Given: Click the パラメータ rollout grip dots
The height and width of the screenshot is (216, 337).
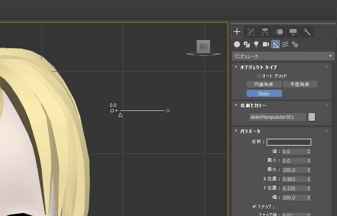Looking at the screenshot, I should pyautogui.click(x=326, y=131).
